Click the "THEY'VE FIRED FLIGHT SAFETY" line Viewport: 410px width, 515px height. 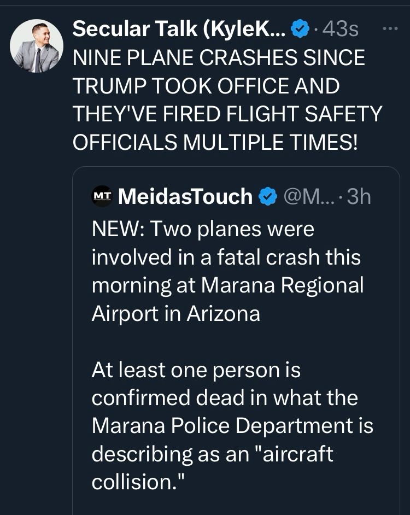click(227, 114)
